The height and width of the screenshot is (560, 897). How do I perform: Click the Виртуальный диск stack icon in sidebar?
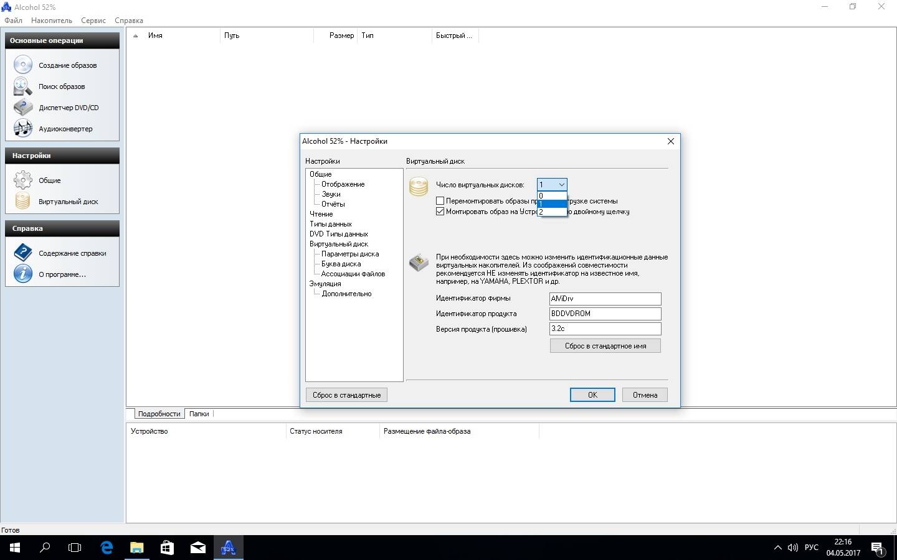(23, 201)
